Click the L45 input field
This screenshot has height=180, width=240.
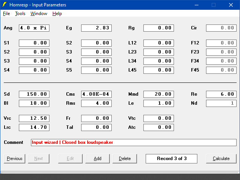(x=158, y=70)
